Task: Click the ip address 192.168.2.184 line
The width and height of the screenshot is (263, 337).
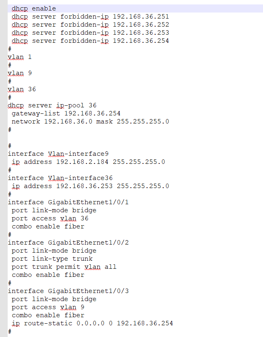Action: pos(88,162)
